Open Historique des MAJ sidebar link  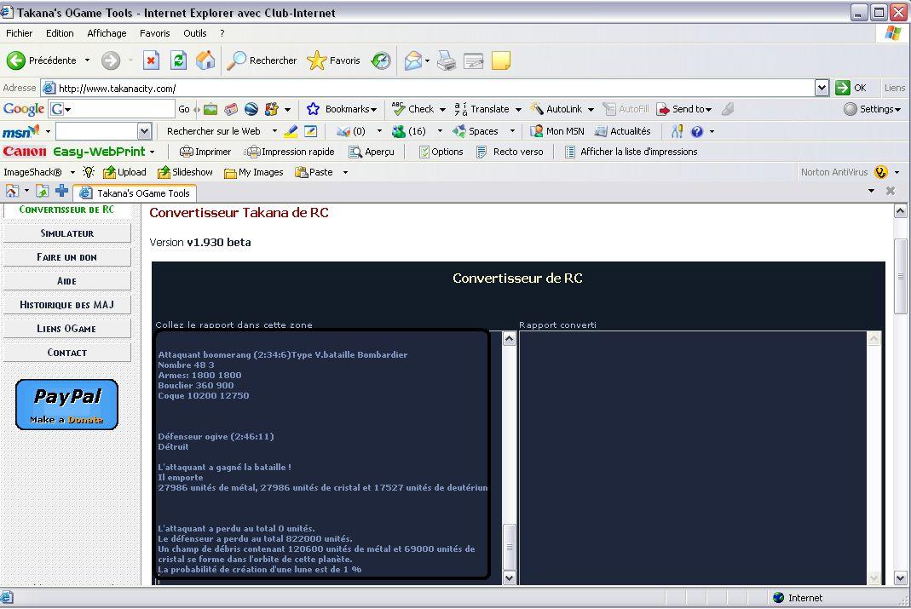[x=67, y=305]
